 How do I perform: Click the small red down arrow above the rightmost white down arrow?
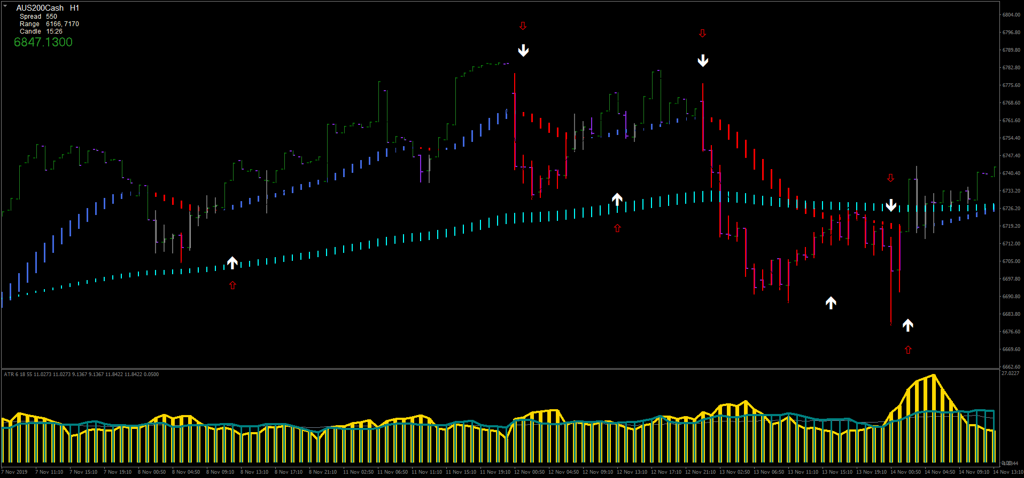tap(890, 178)
